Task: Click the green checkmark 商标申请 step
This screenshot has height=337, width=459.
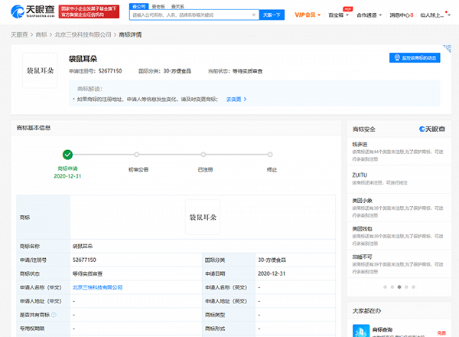Action: pos(67,155)
